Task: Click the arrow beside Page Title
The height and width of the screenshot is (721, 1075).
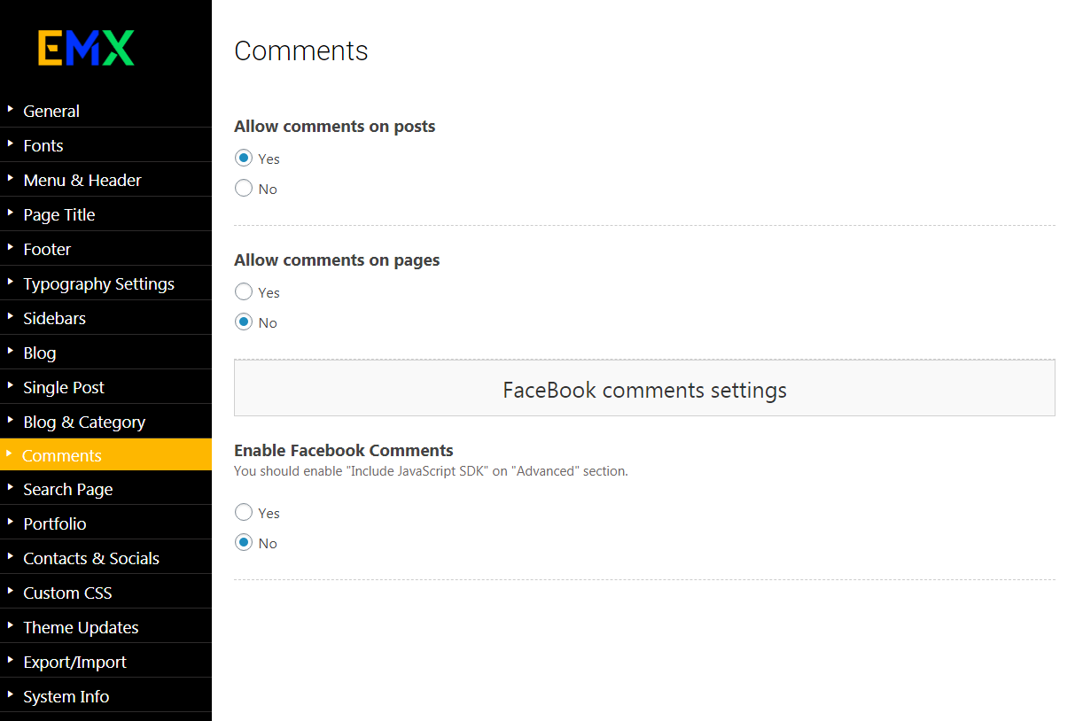Action: (11, 213)
